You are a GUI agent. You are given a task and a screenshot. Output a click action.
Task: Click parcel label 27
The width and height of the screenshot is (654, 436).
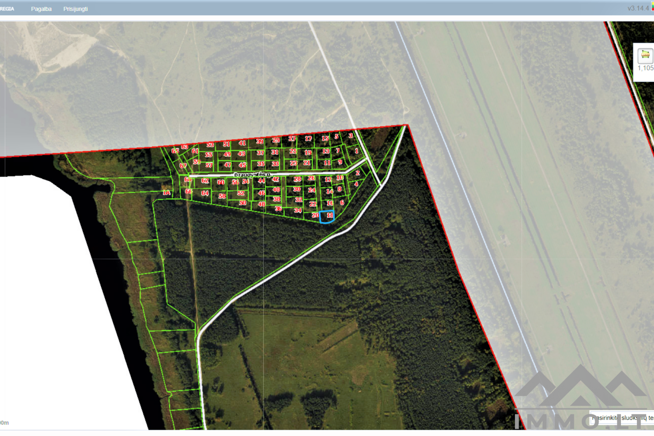pyautogui.click(x=292, y=139)
